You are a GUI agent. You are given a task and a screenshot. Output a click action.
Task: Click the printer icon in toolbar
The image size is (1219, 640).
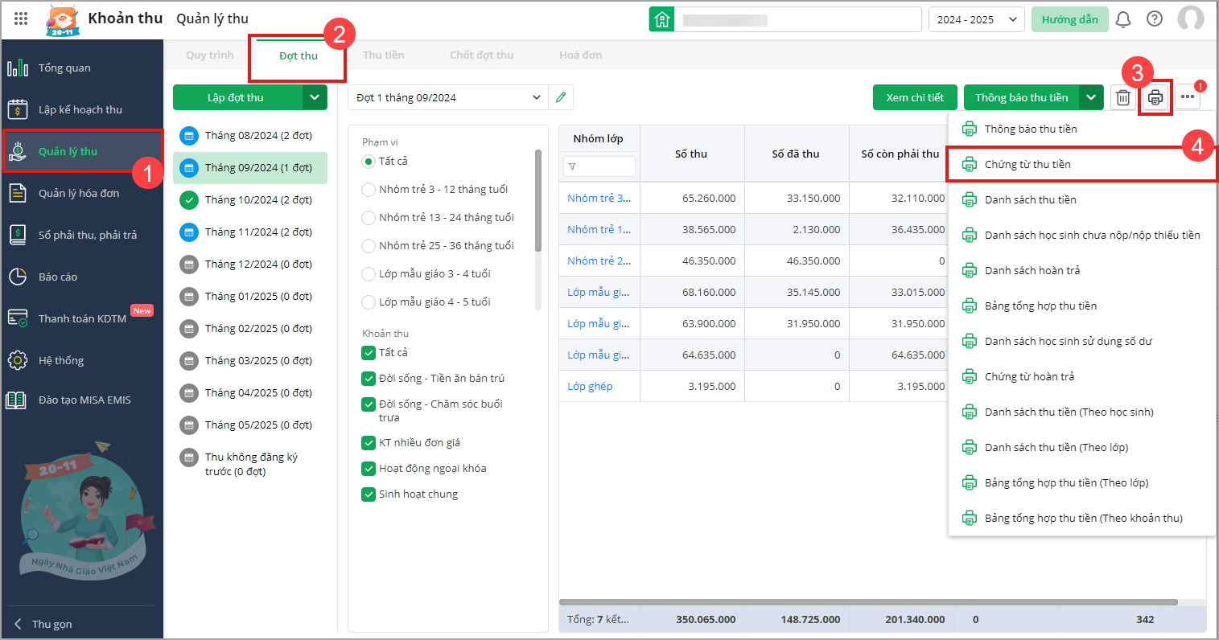click(x=1155, y=97)
